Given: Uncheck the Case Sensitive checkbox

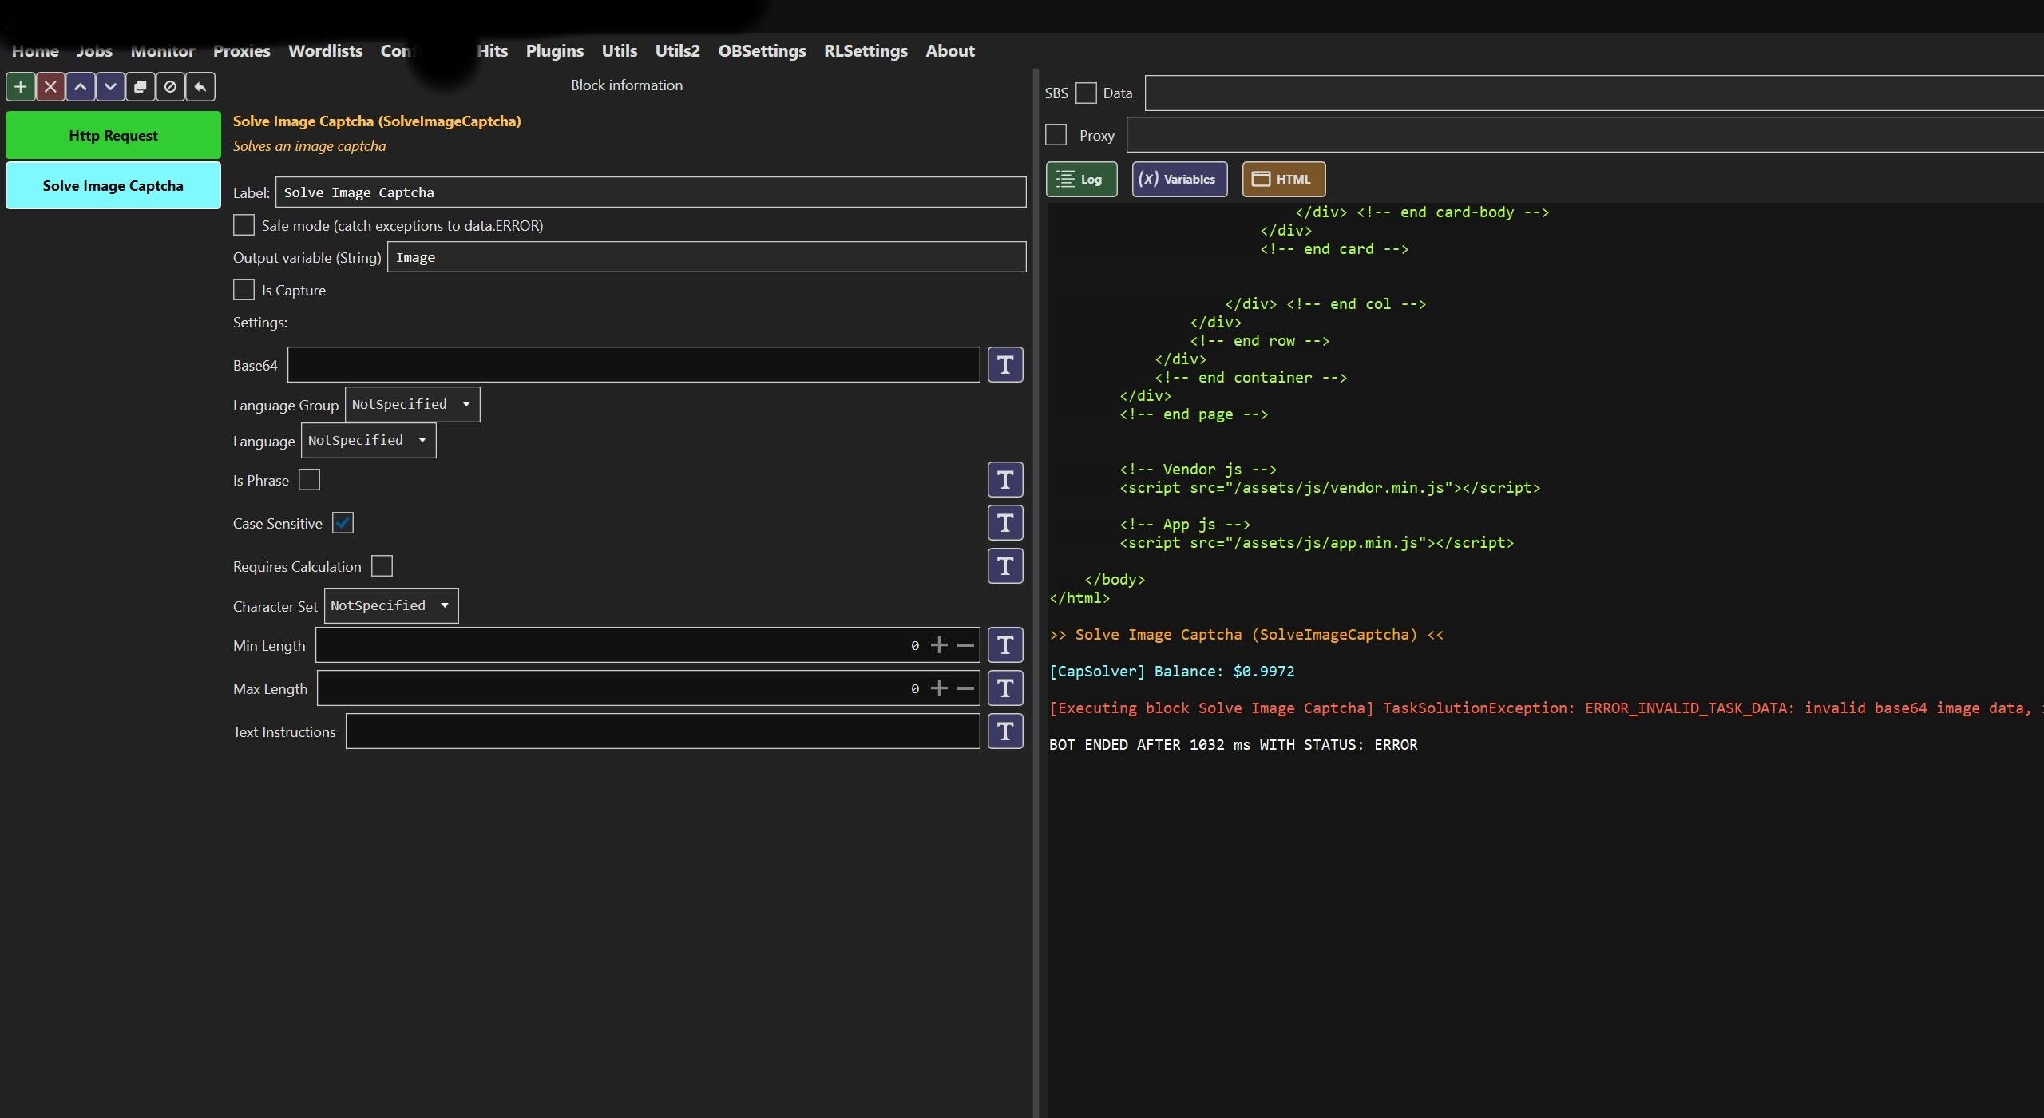Looking at the screenshot, I should click(x=343, y=523).
